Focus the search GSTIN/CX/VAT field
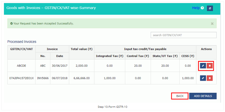This screenshot has height=112, width=225. tap(184, 35)
